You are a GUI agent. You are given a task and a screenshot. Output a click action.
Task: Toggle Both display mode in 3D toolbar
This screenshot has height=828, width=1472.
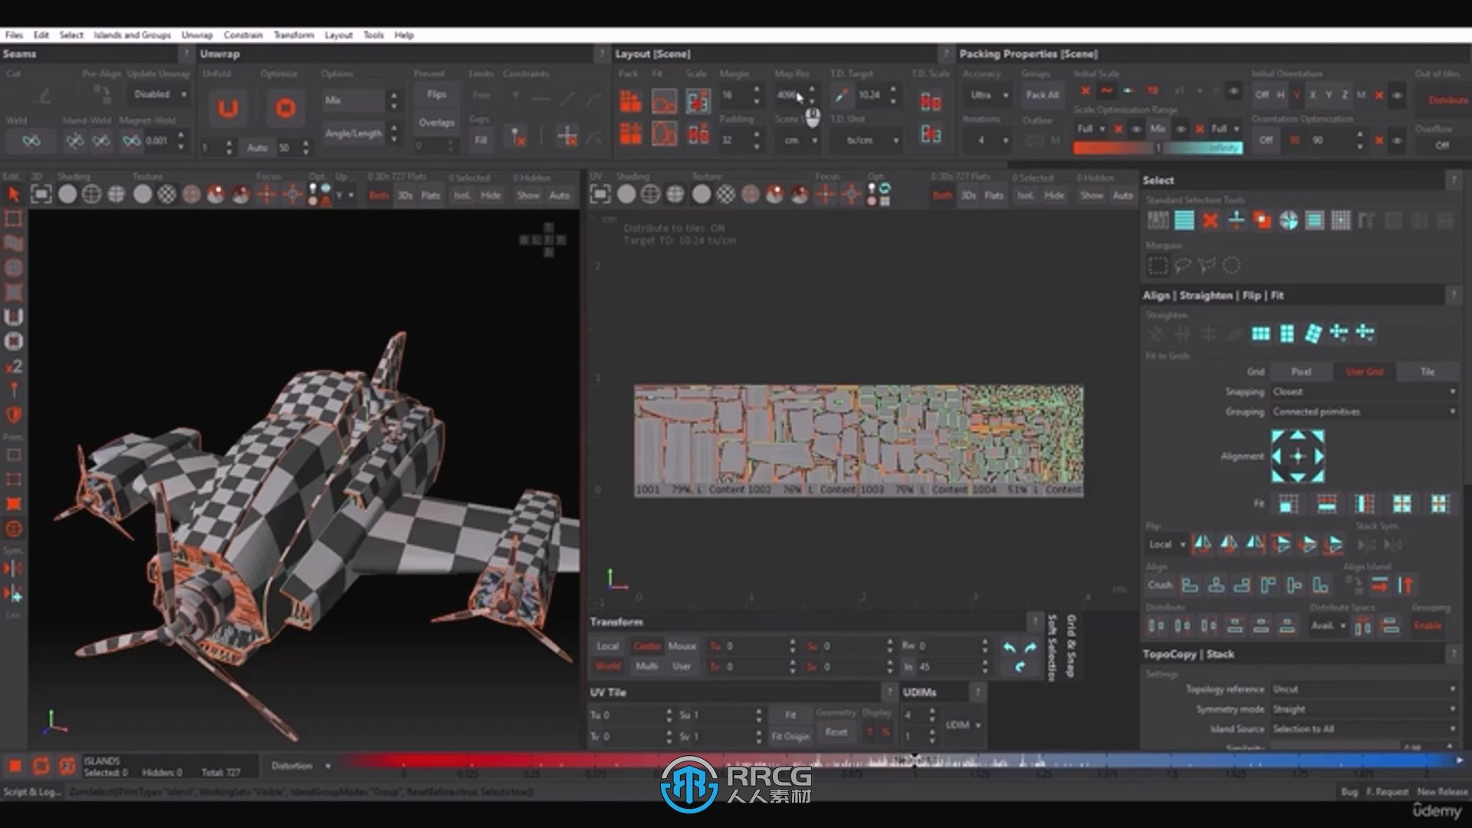379,195
